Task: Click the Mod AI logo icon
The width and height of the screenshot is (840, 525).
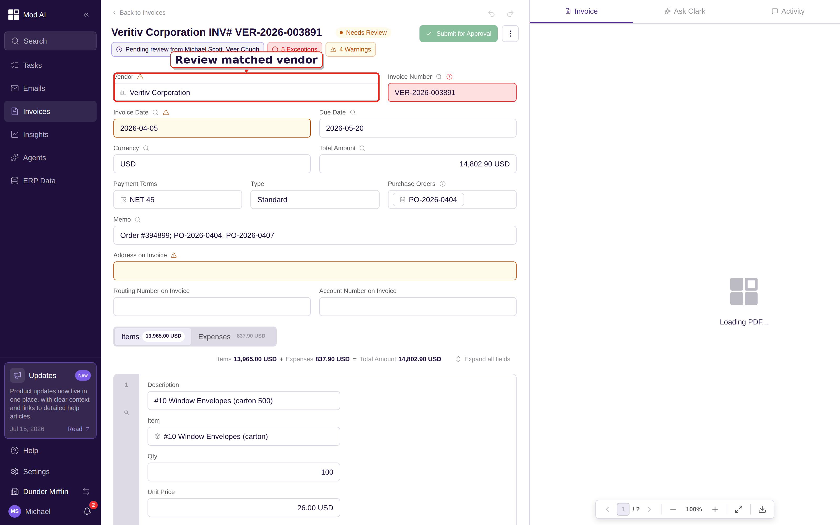Action: click(x=14, y=15)
